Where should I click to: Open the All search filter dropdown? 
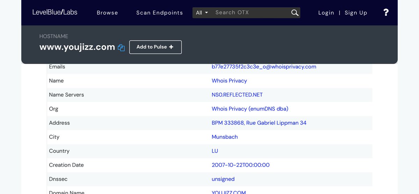202,13
